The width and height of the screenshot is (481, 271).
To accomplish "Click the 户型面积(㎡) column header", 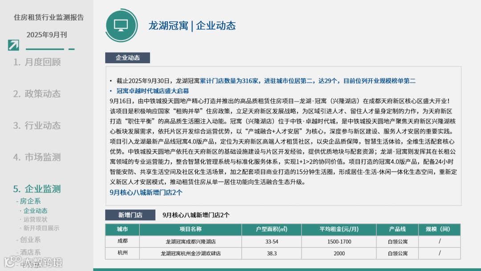I will 272,229.
